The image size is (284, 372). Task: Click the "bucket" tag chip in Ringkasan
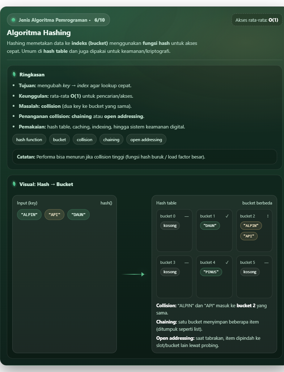[x=59, y=140]
